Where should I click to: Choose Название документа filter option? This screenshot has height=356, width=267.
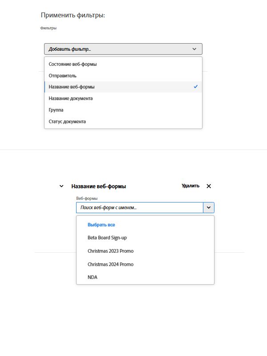(70, 98)
